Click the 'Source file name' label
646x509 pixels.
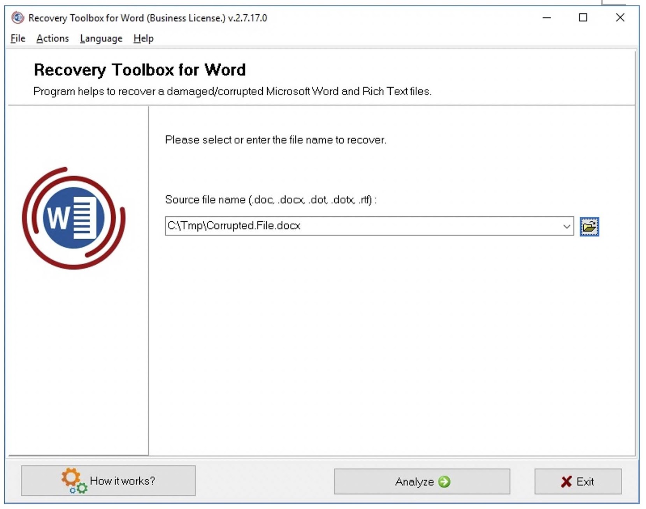271,200
